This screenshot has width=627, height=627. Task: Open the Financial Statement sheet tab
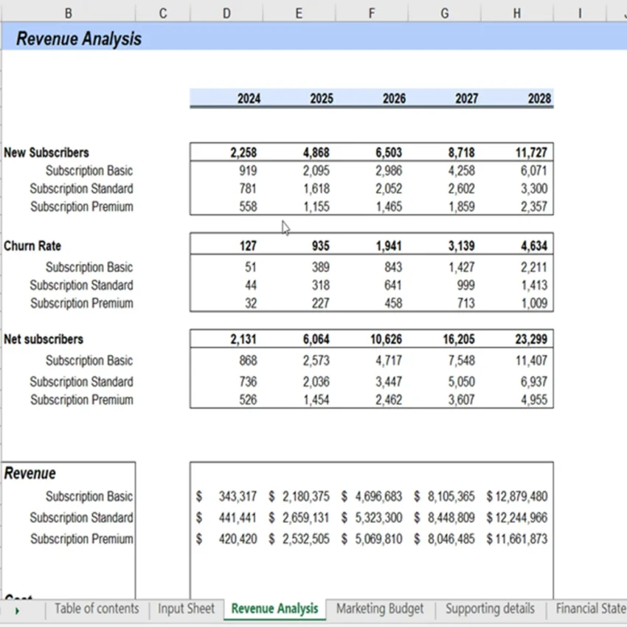click(590, 609)
